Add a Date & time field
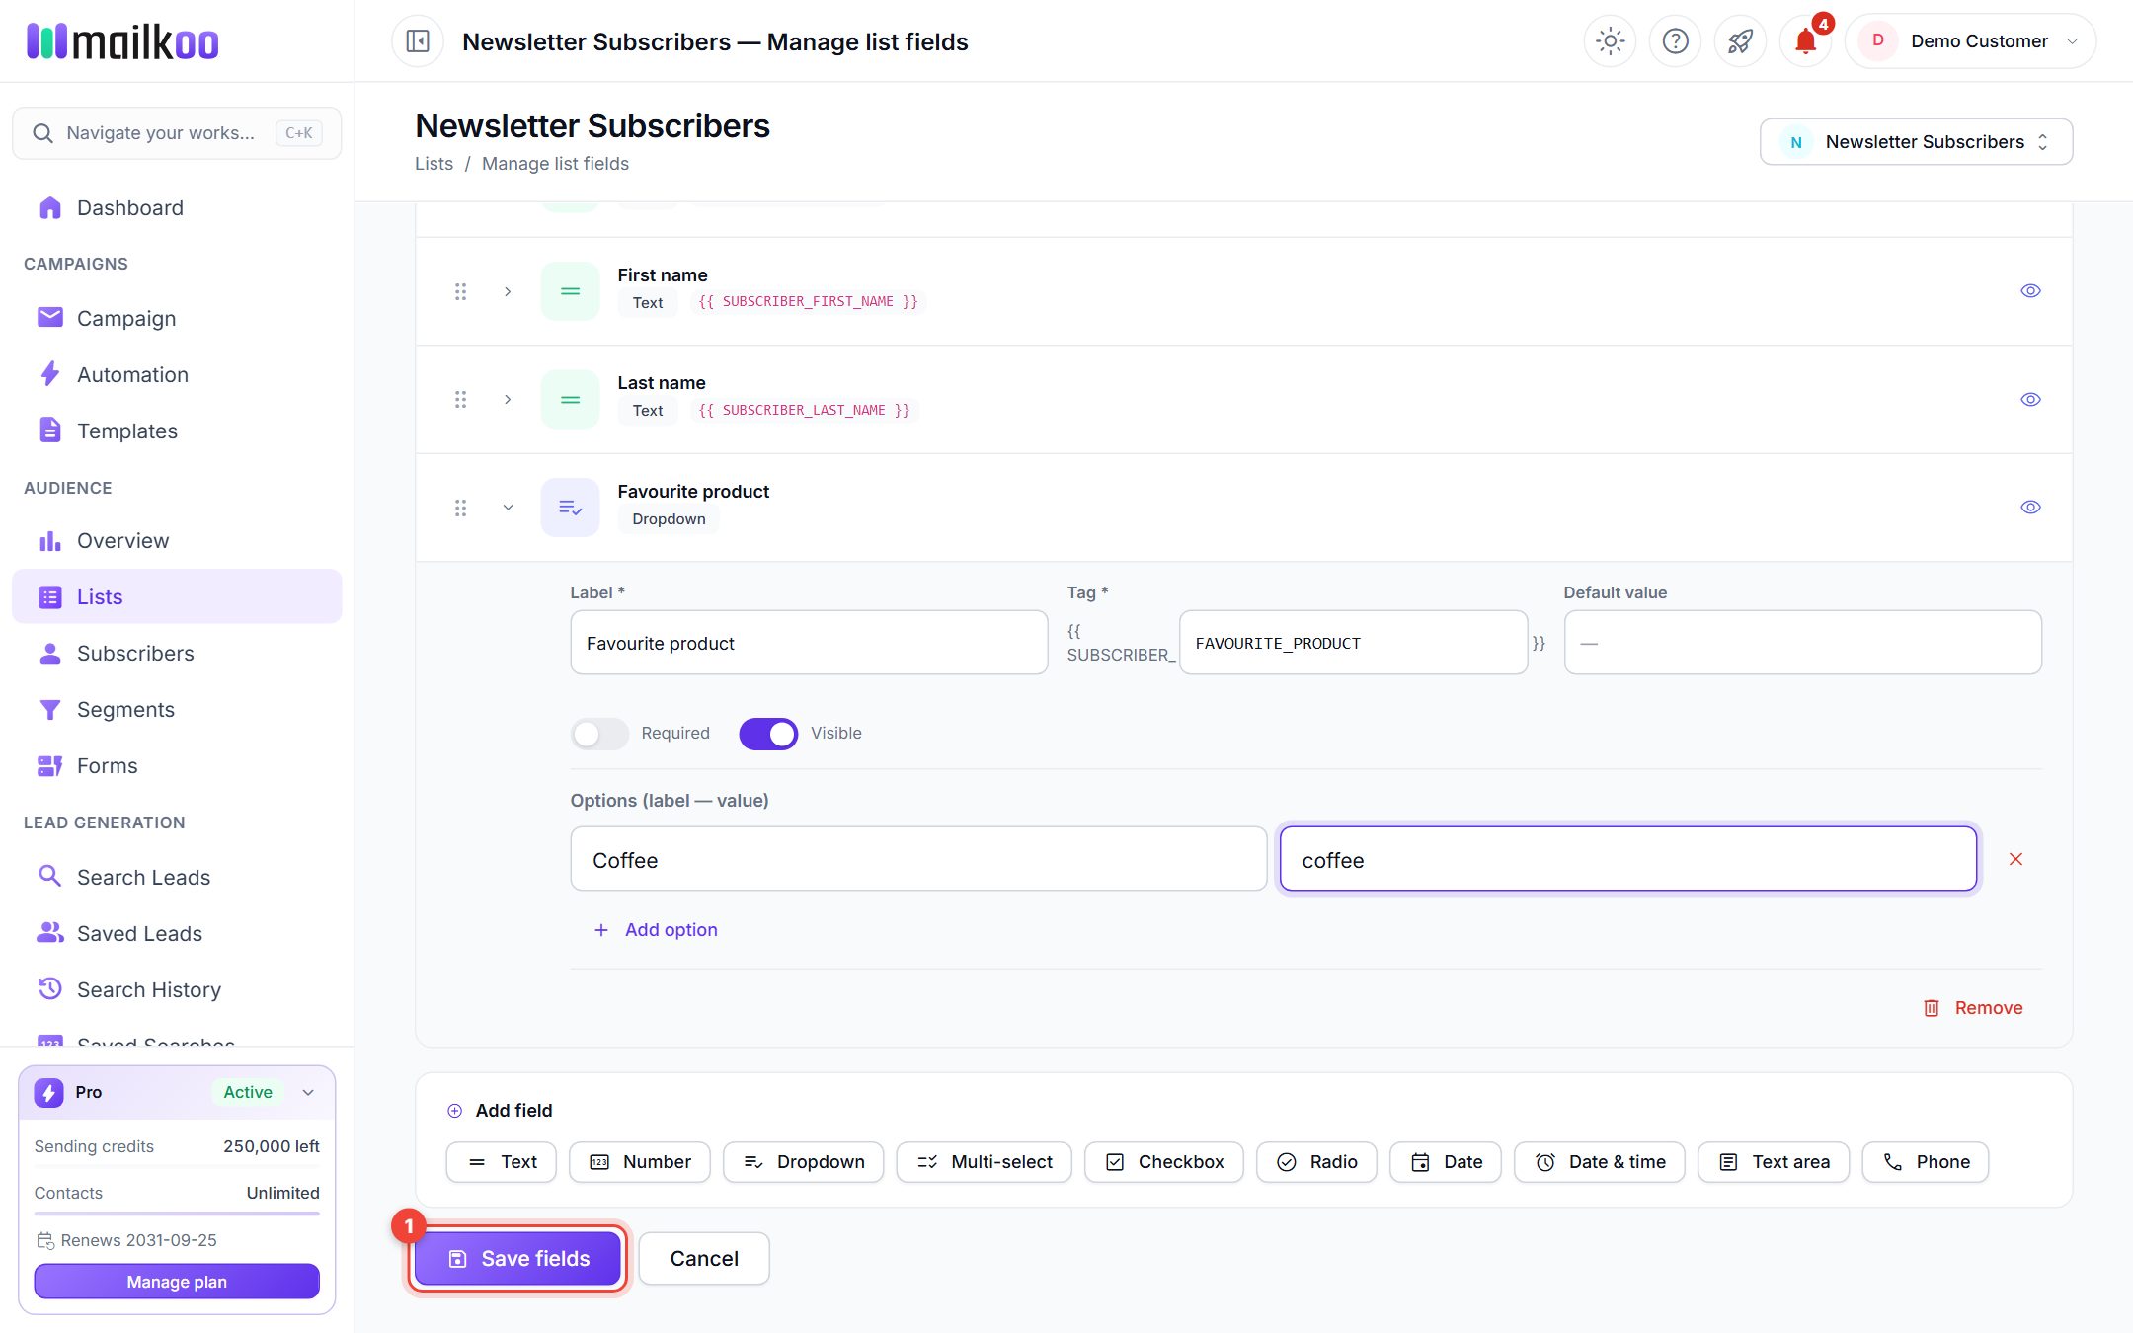Image resolution: width=2133 pixels, height=1333 pixels. pos(1600,1162)
